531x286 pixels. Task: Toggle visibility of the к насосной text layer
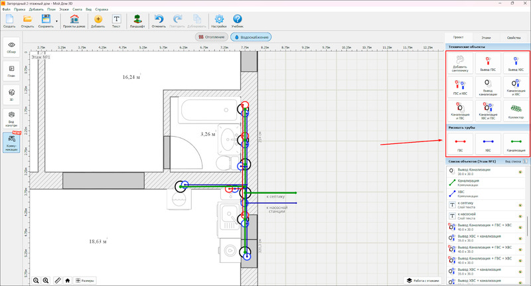[520, 216]
